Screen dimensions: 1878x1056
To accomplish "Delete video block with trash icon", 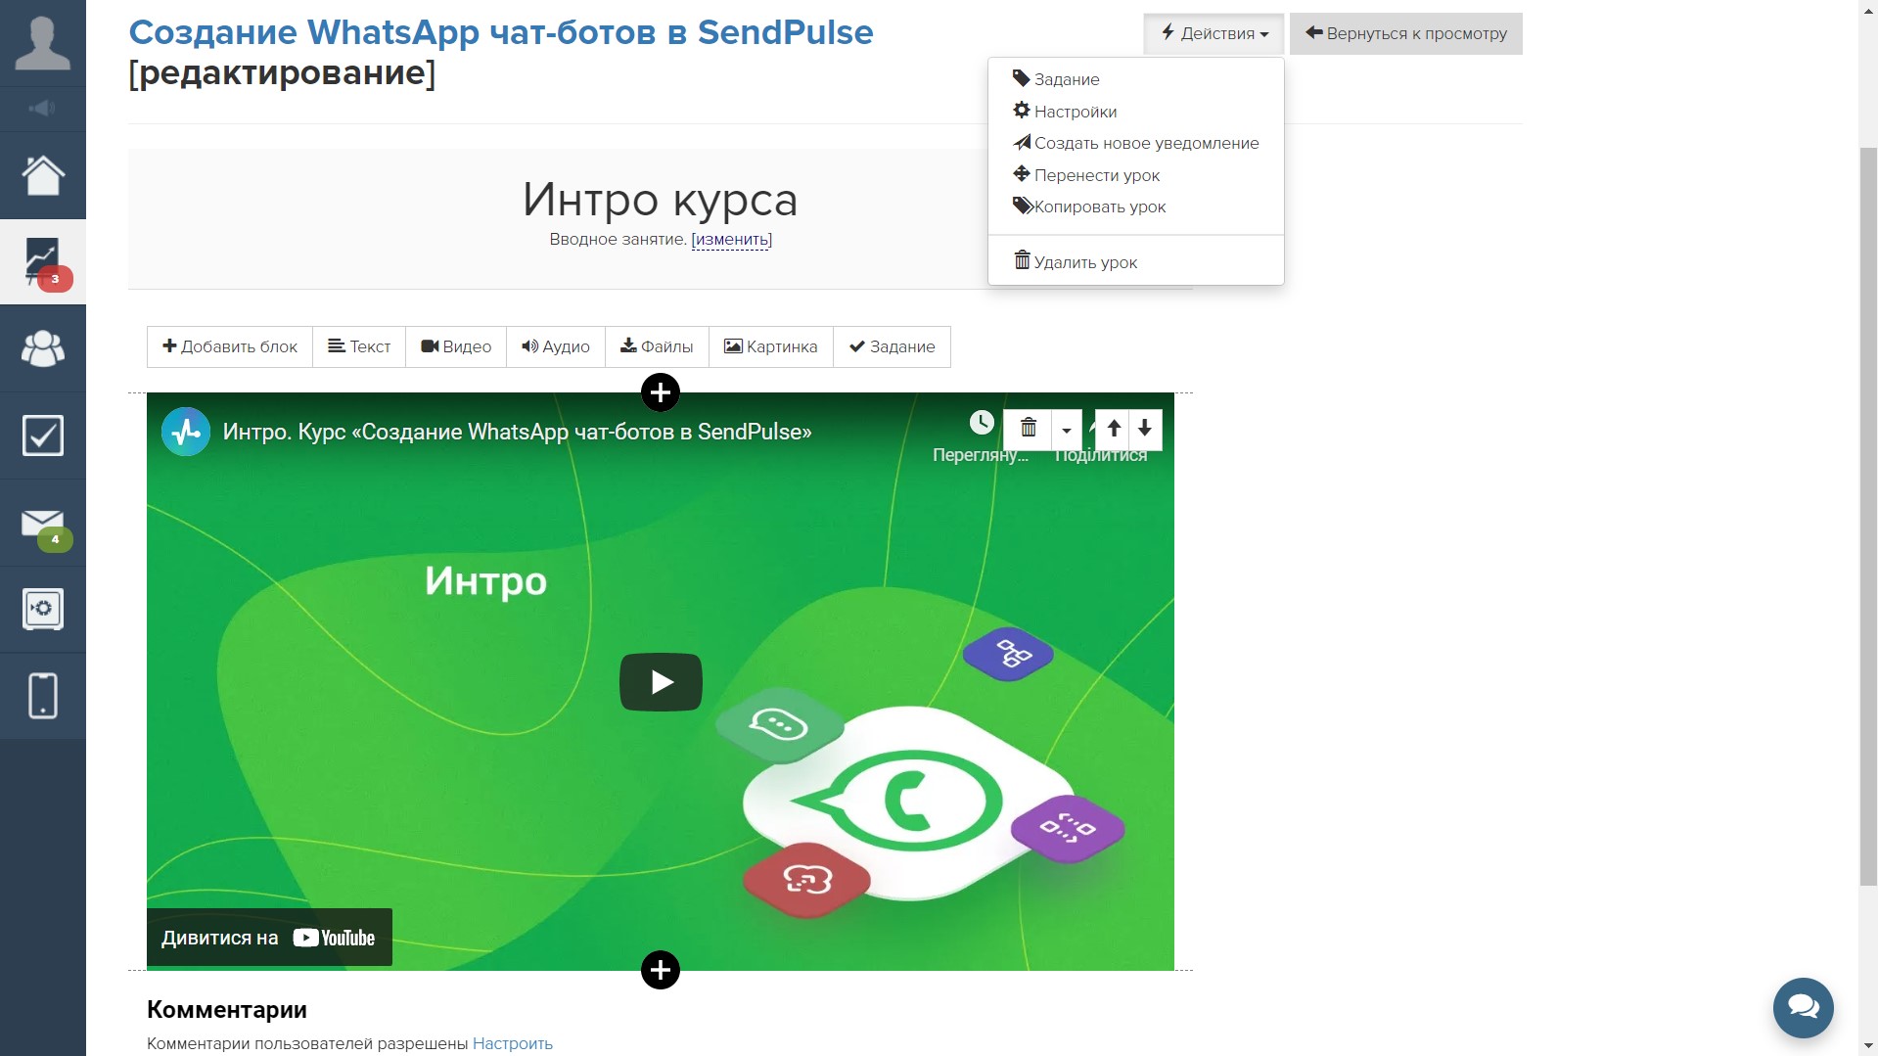I will tap(1028, 428).
